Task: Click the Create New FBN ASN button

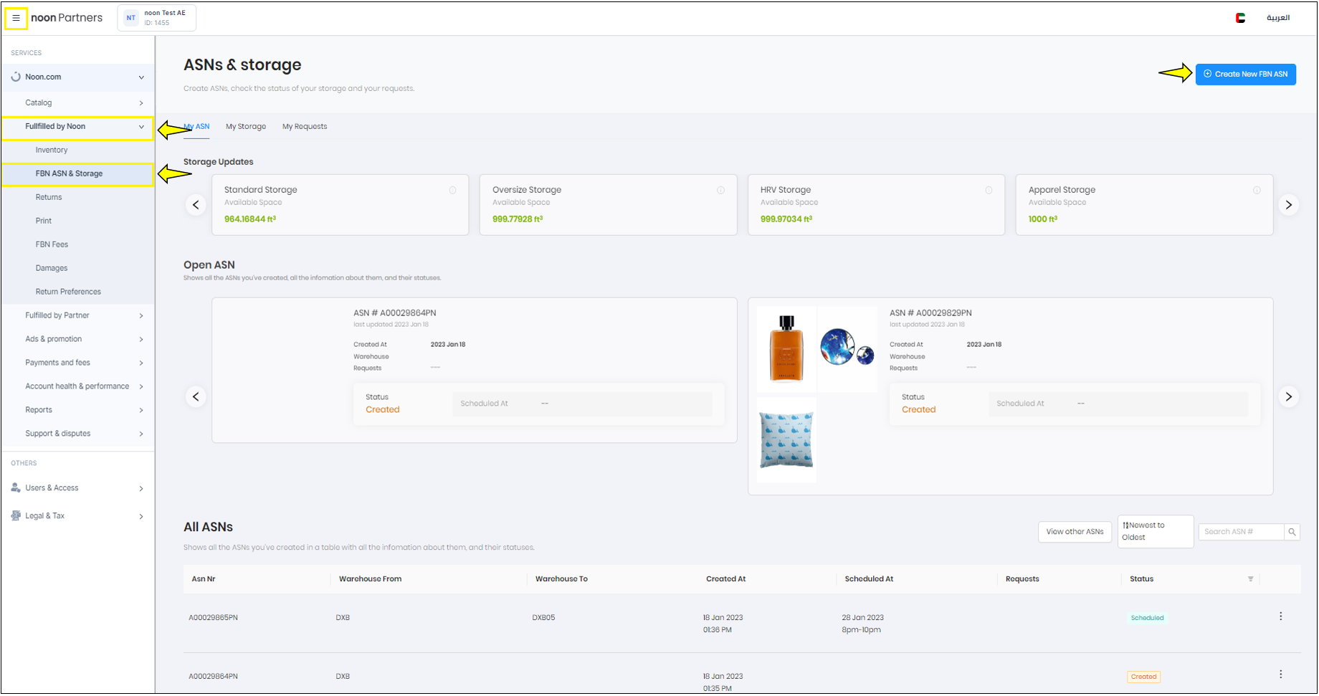Action: (x=1245, y=74)
